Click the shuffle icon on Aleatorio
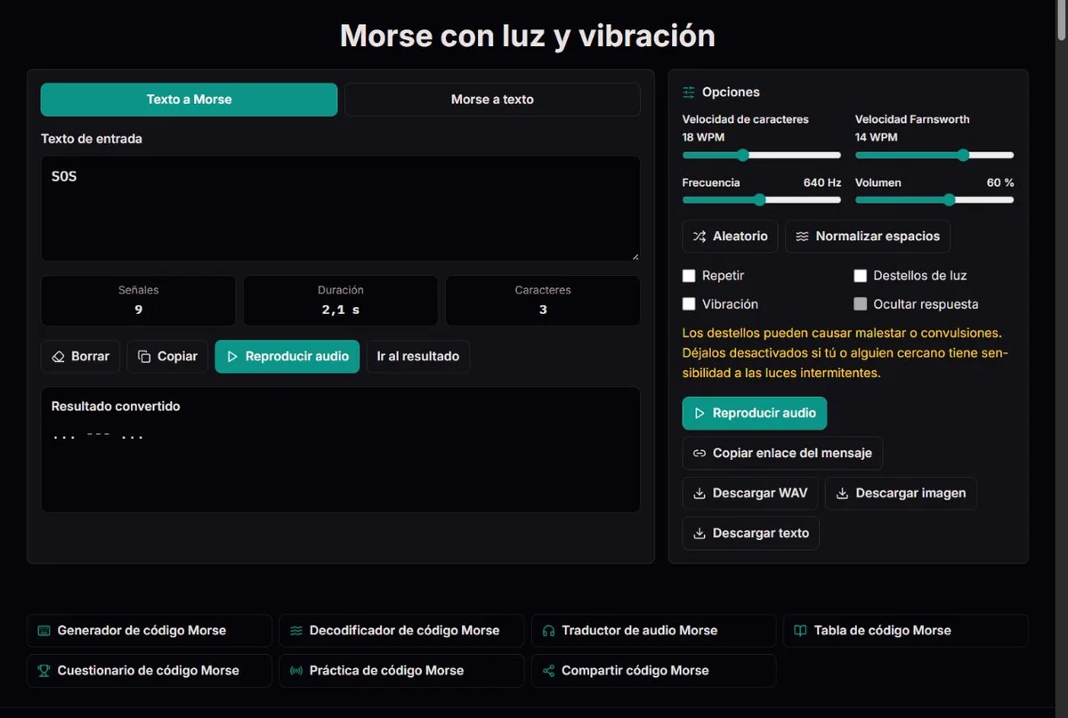Screen dimensions: 1068x718 coord(700,237)
